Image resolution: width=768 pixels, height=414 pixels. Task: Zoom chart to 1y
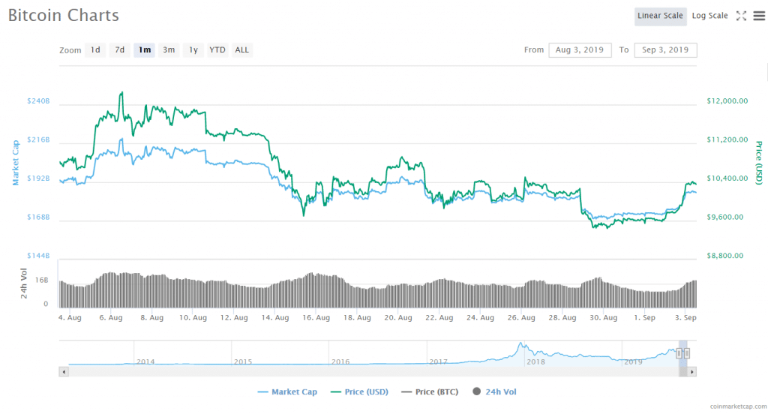pyautogui.click(x=193, y=50)
